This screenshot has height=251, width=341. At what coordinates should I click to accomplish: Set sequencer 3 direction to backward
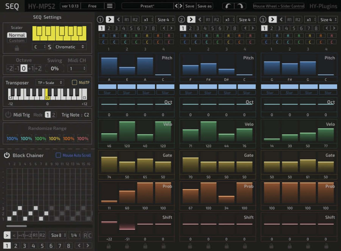[281, 20]
